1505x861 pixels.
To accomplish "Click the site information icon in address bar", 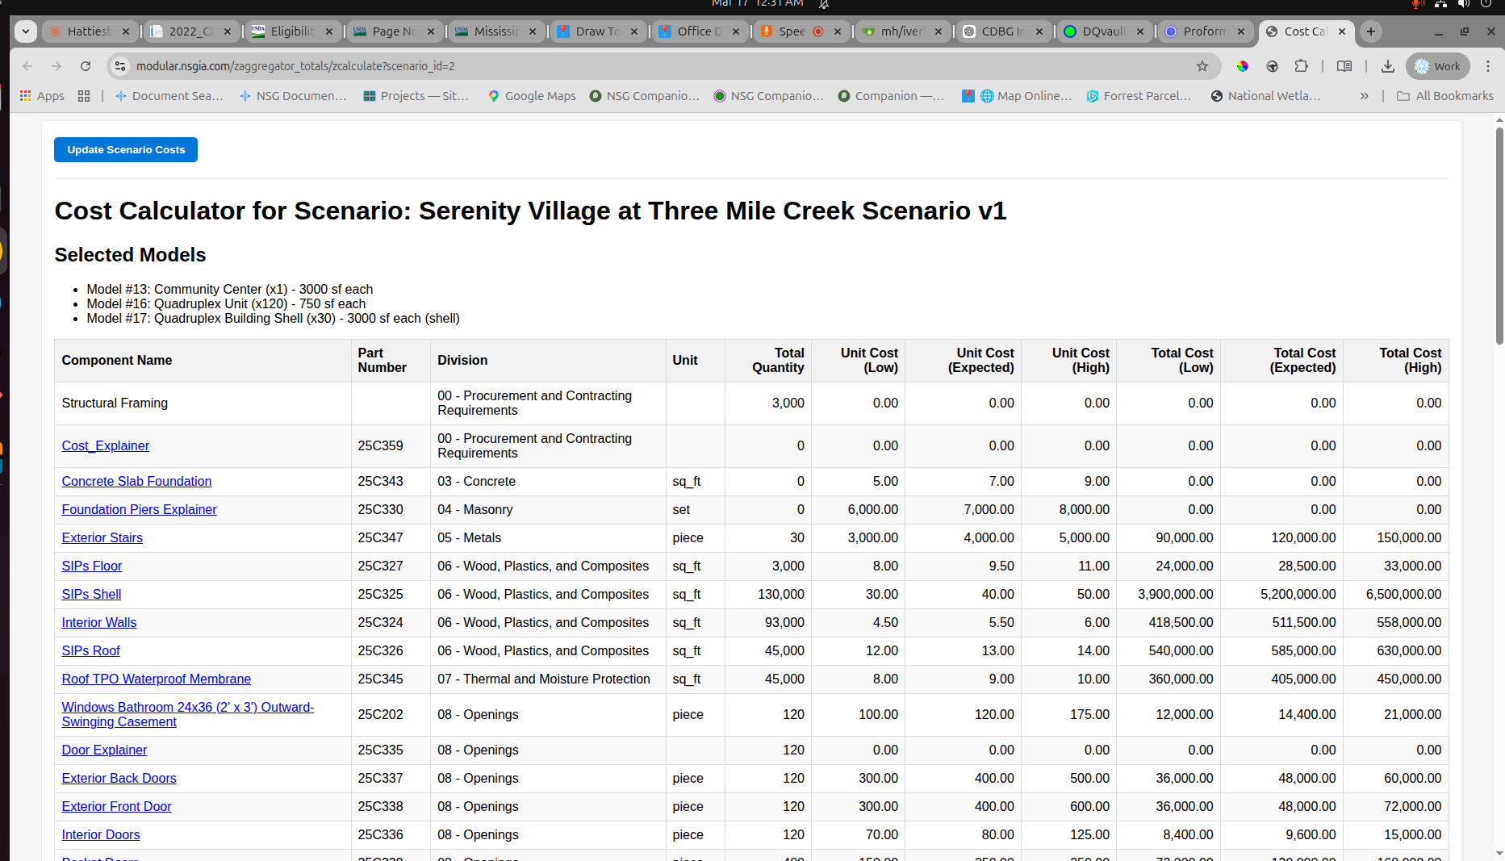I will pos(120,66).
